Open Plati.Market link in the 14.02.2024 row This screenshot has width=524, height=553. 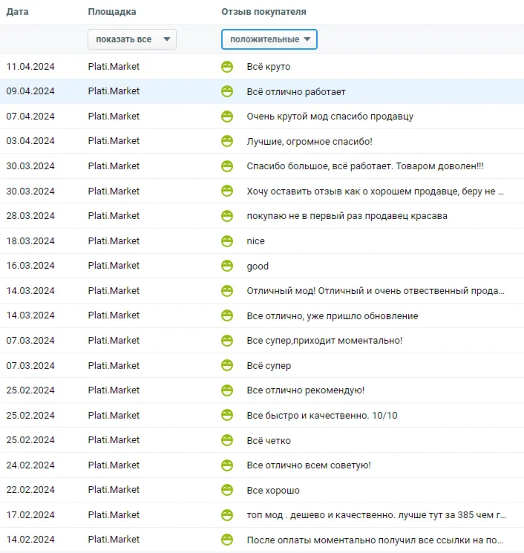(114, 540)
